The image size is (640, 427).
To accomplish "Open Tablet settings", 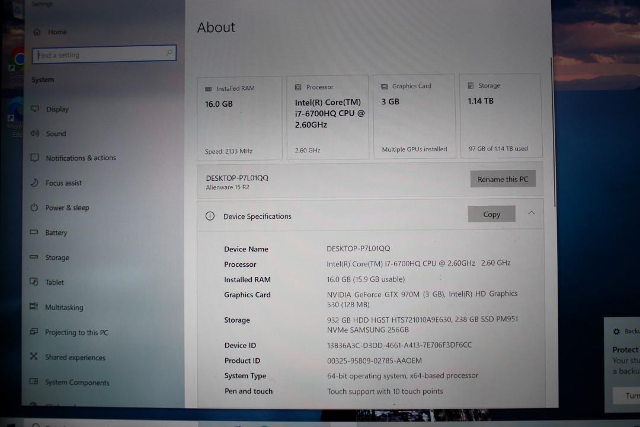I will click(55, 282).
